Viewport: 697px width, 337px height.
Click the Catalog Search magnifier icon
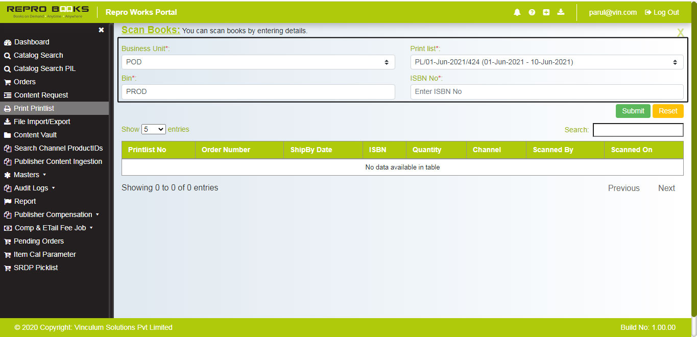pyautogui.click(x=7, y=55)
